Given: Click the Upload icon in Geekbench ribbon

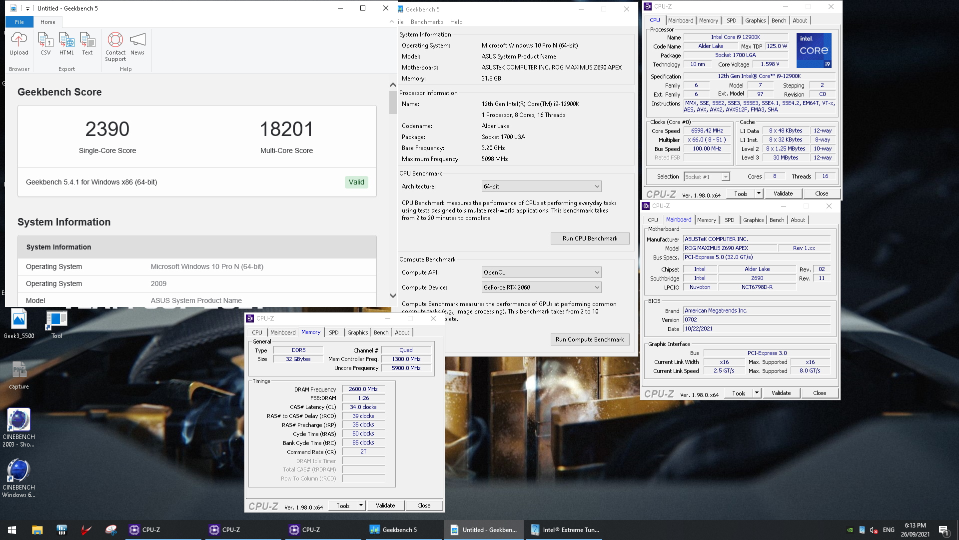Looking at the screenshot, I should [19, 44].
